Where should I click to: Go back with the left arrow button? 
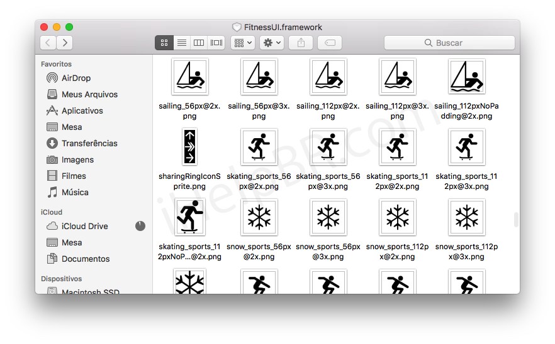click(48, 43)
